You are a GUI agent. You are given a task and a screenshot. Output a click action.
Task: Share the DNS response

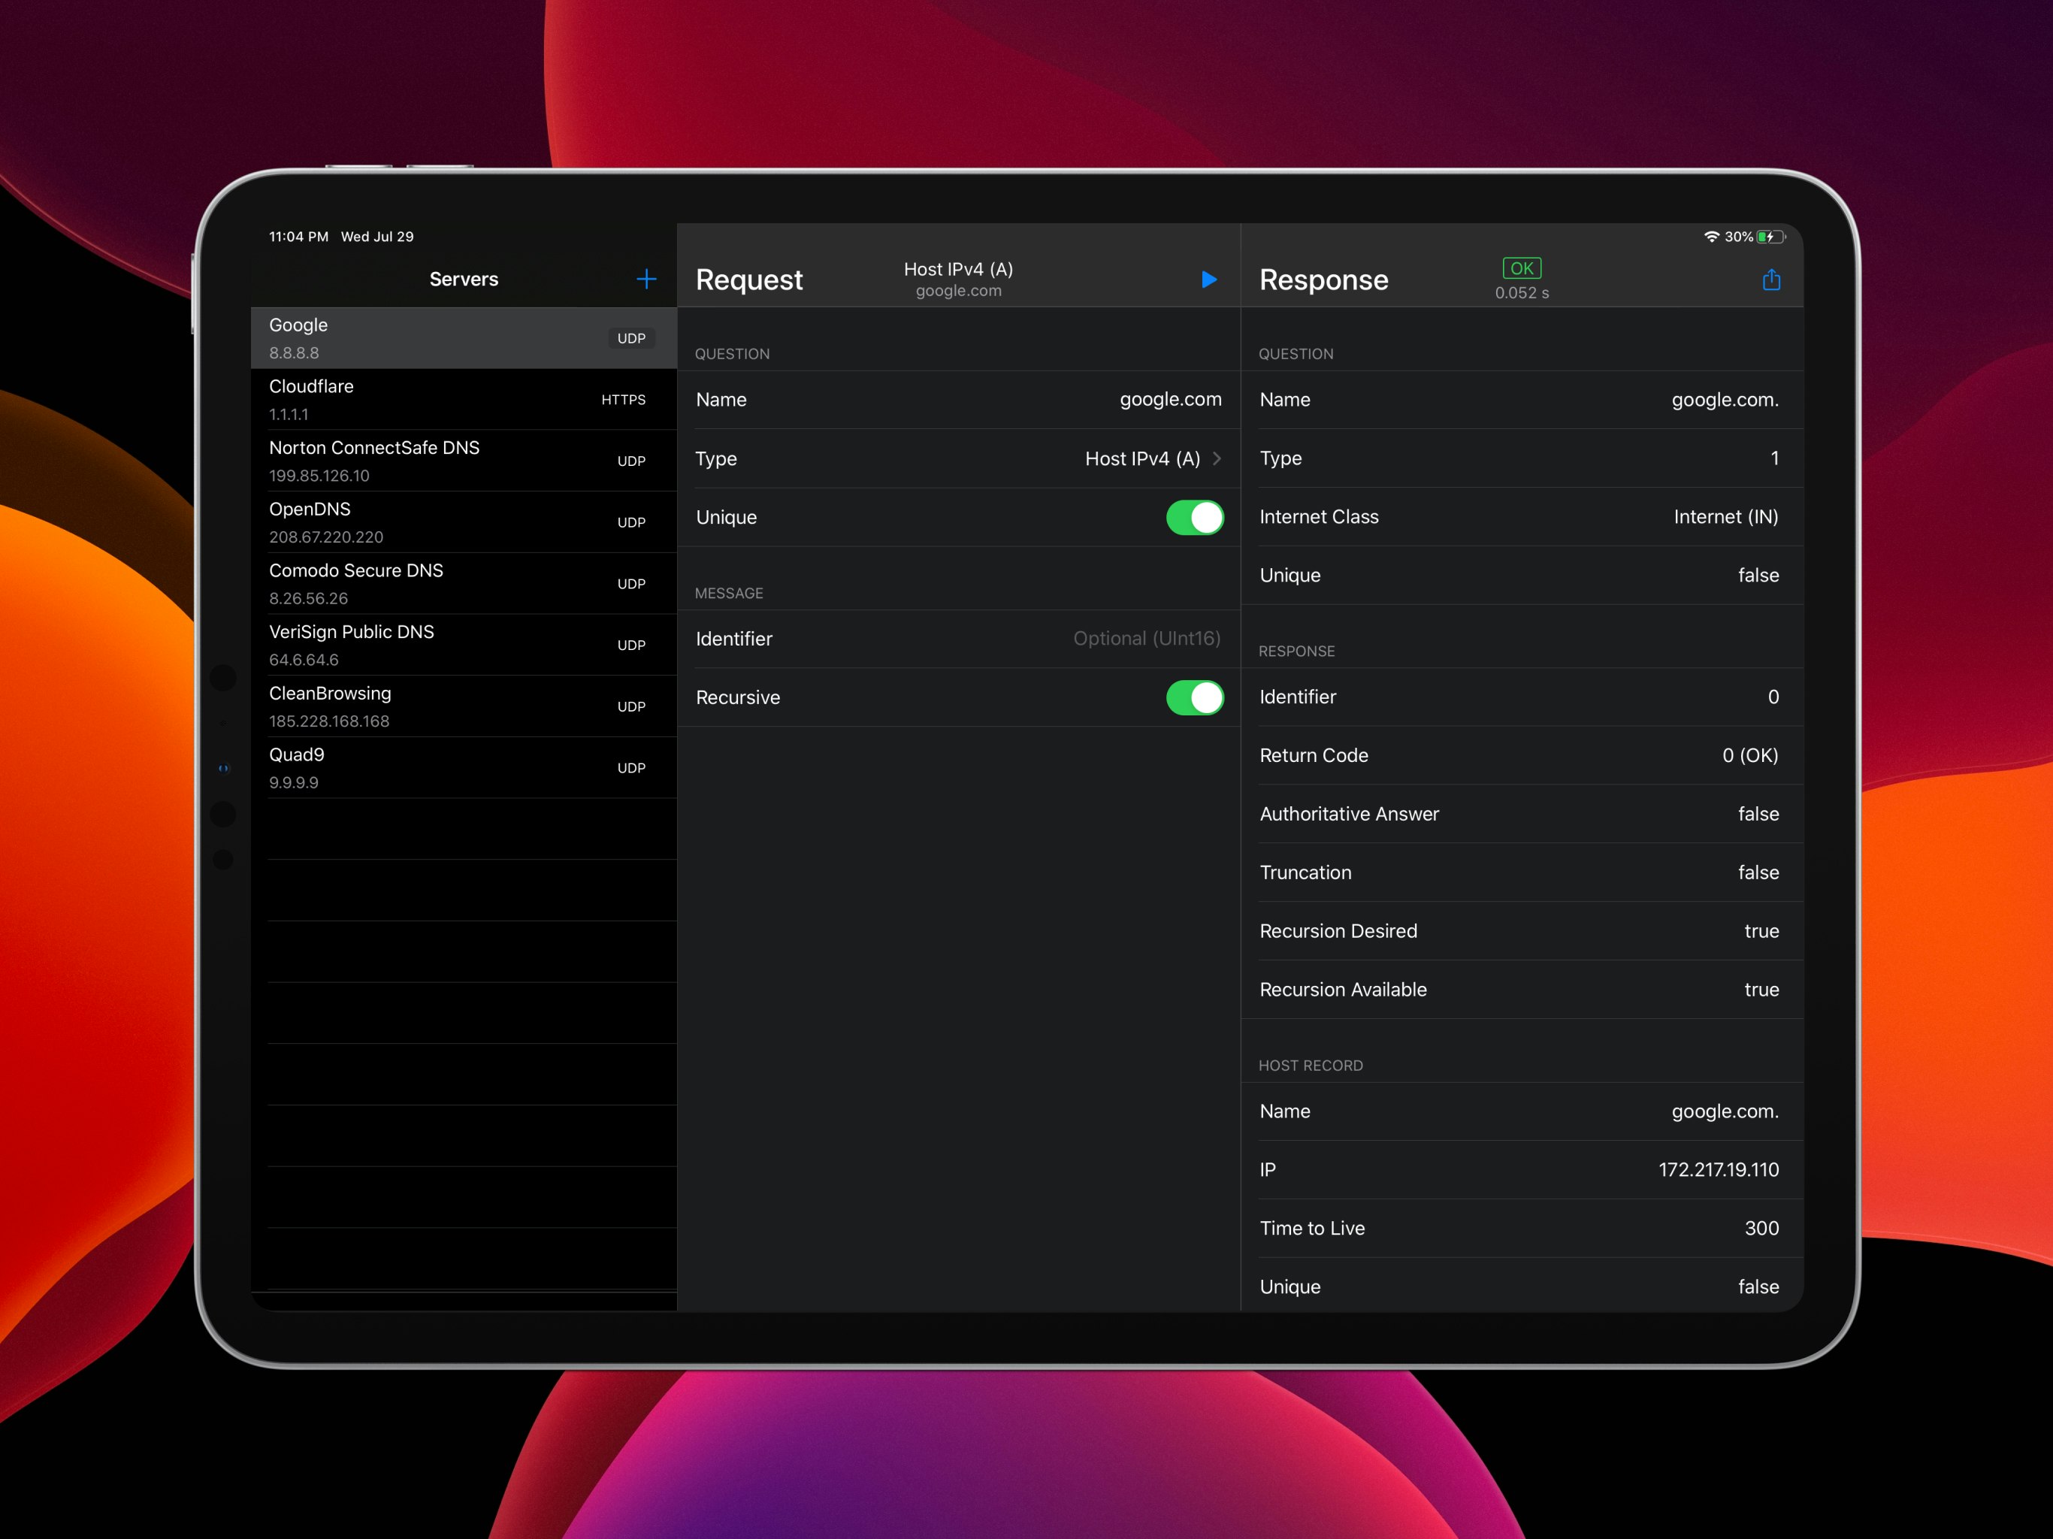point(1771,280)
